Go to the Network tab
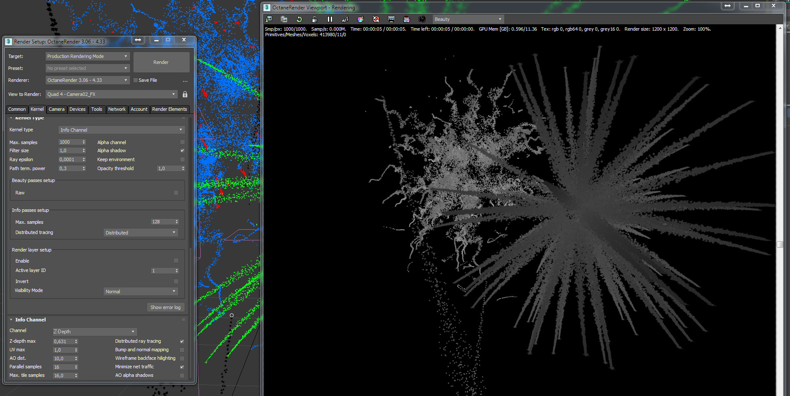This screenshot has width=790, height=396. click(117, 109)
